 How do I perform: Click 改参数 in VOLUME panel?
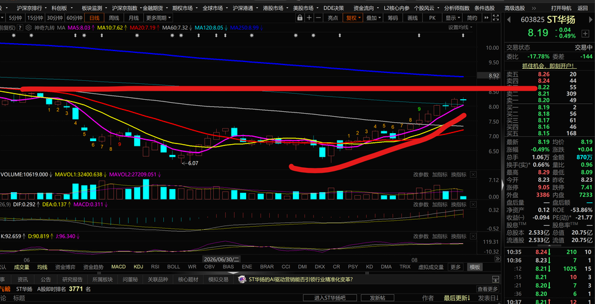click(x=421, y=174)
